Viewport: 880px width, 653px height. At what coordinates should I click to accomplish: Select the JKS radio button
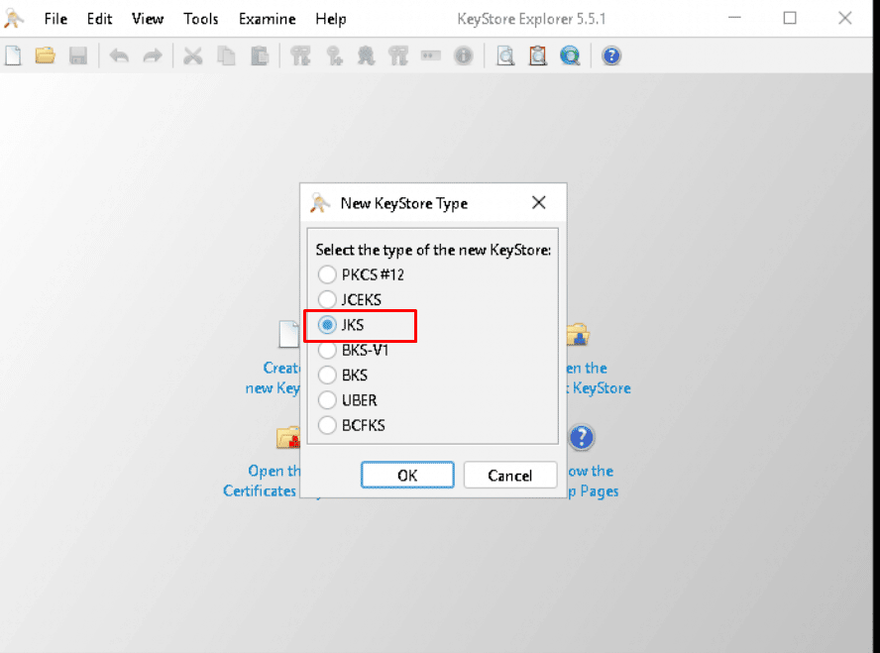coord(326,324)
